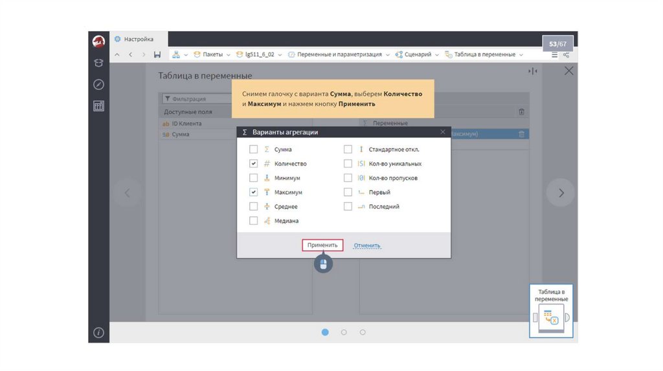Click the save diskette icon in toolbar

157,54
